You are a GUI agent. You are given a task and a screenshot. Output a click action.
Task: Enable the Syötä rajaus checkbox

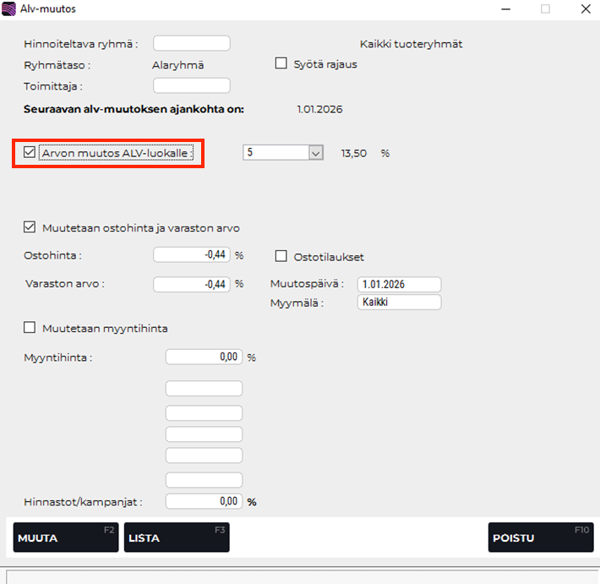[x=281, y=64]
